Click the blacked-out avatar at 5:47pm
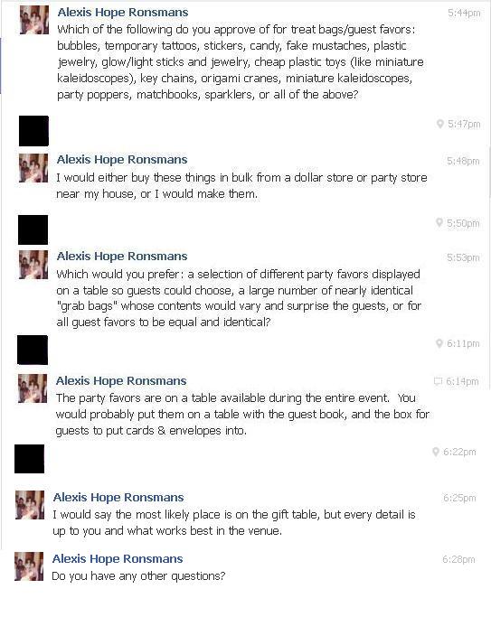This screenshot has width=491, height=617. (x=33, y=131)
